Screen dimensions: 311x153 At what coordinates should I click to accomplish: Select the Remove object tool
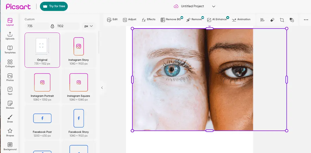195,20
